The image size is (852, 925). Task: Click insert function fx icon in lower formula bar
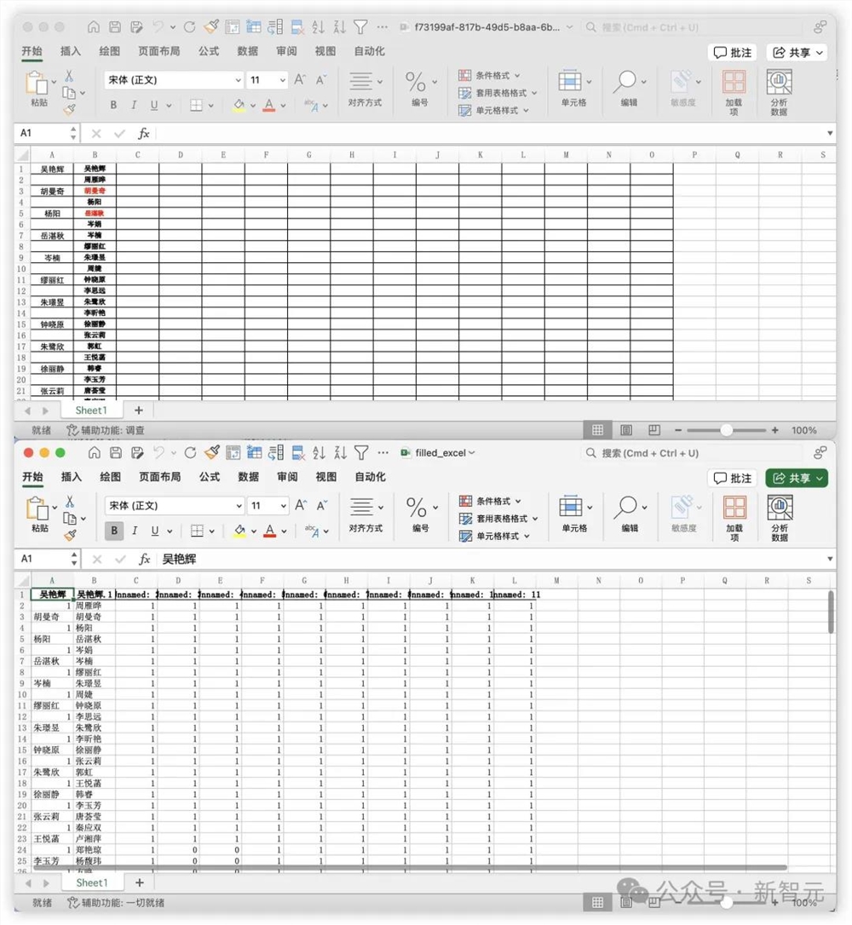coord(144,559)
